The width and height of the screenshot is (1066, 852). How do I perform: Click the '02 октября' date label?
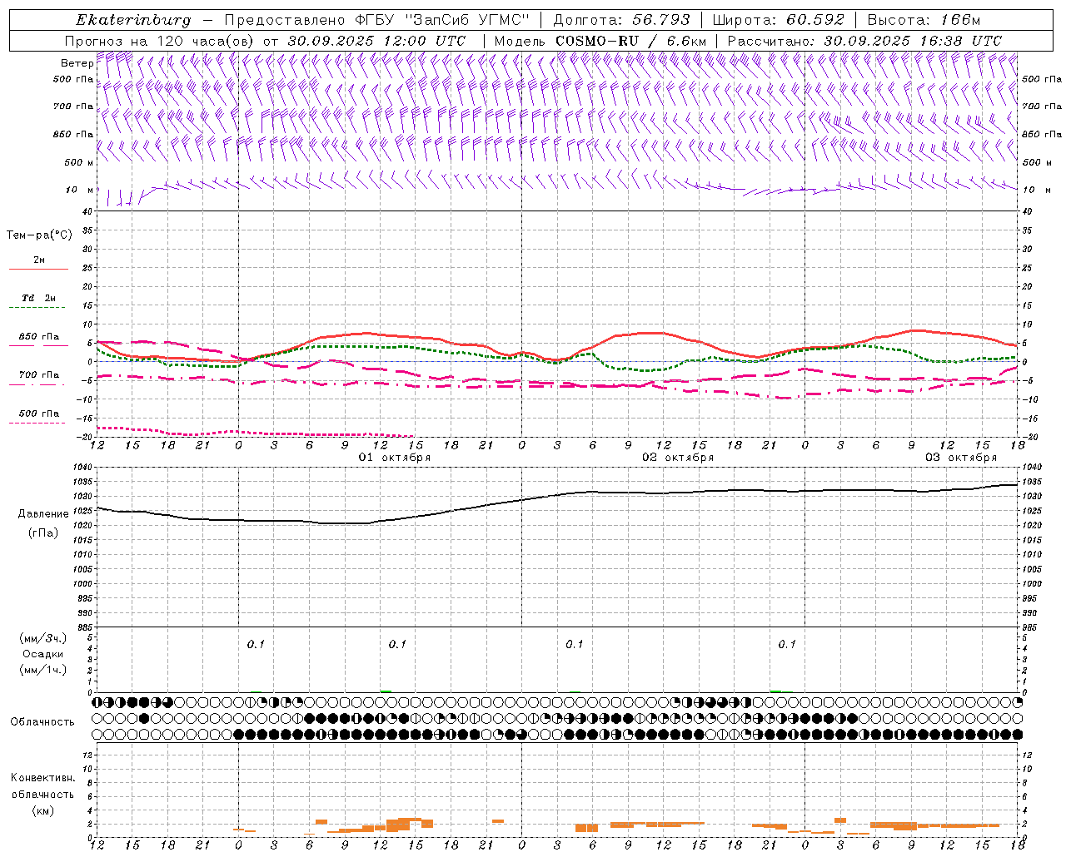coord(678,458)
